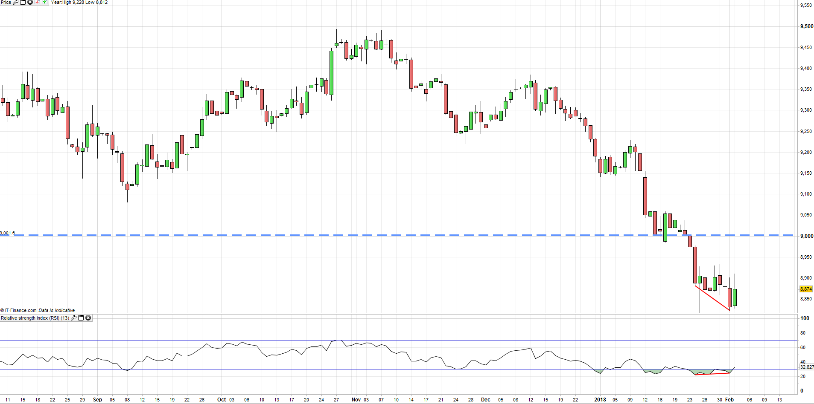Click the 8,850 price axis label
Screen dimensions: 814x404
pyautogui.click(x=806, y=299)
